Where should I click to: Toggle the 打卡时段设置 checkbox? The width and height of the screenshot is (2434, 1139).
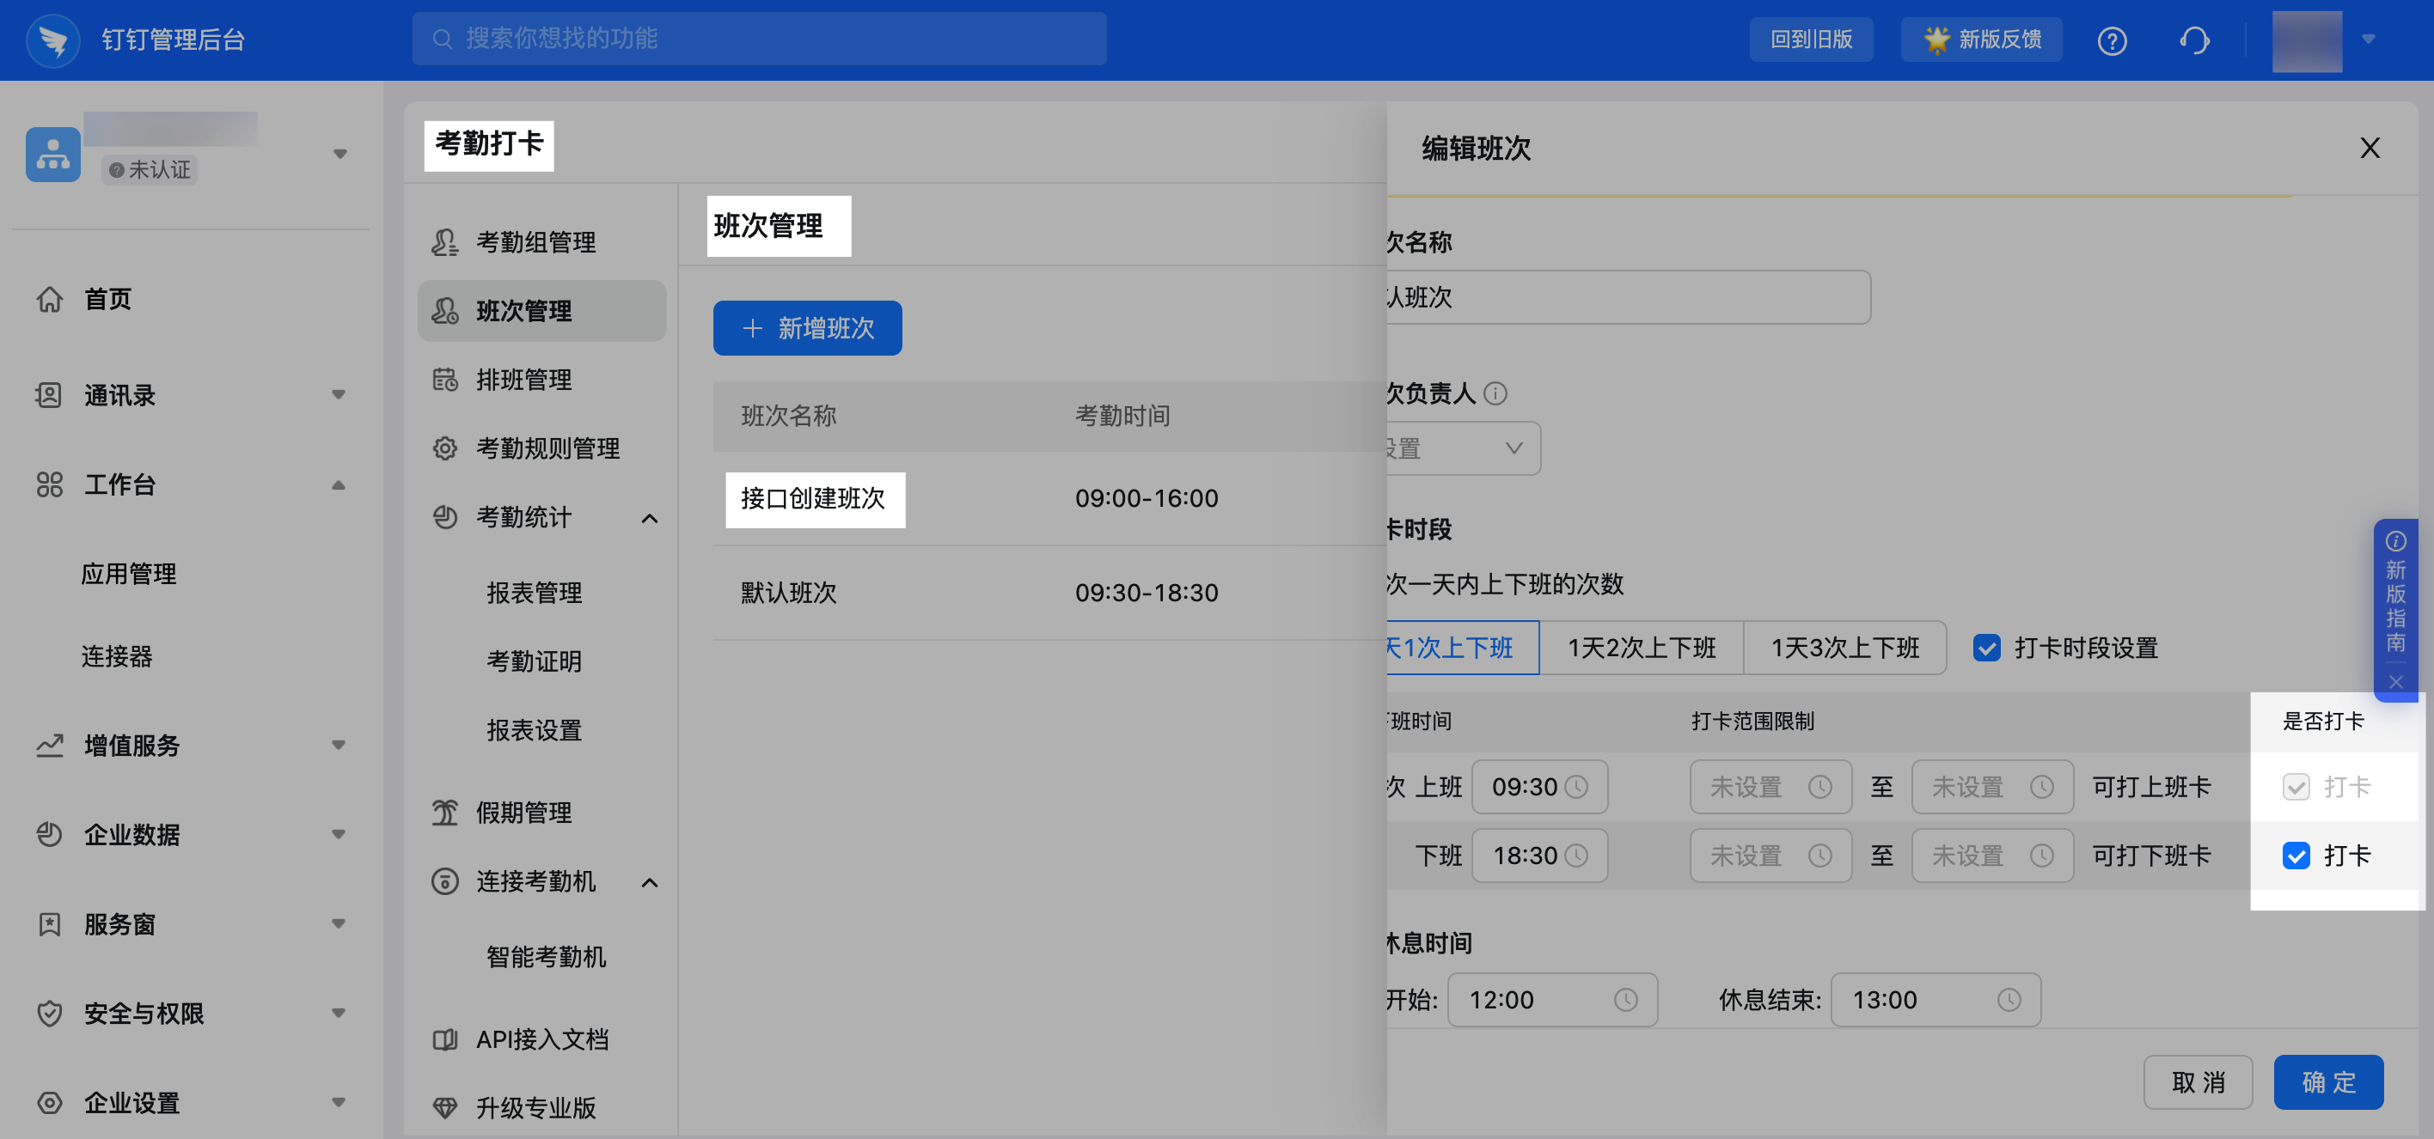click(x=1986, y=648)
